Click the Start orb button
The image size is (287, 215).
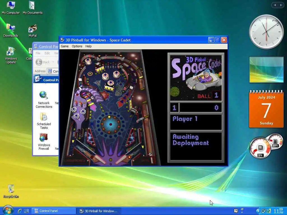click(x=8, y=210)
